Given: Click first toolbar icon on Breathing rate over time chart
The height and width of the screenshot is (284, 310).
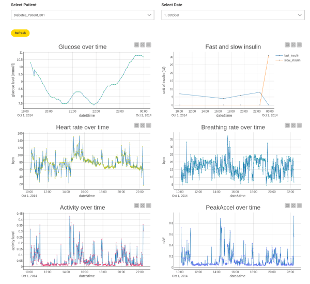Looking at the screenshot, I should [x=287, y=125].
